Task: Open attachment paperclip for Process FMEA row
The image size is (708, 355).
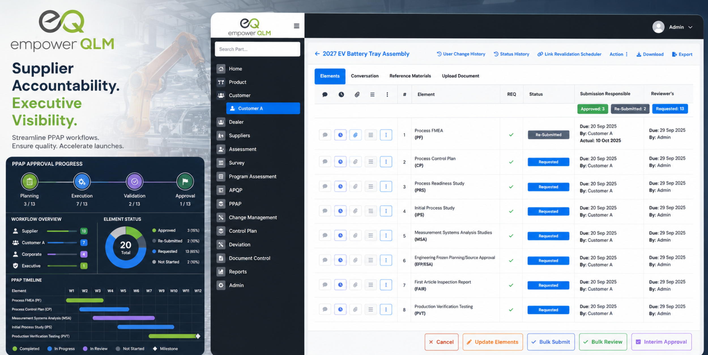Action: click(x=355, y=135)
